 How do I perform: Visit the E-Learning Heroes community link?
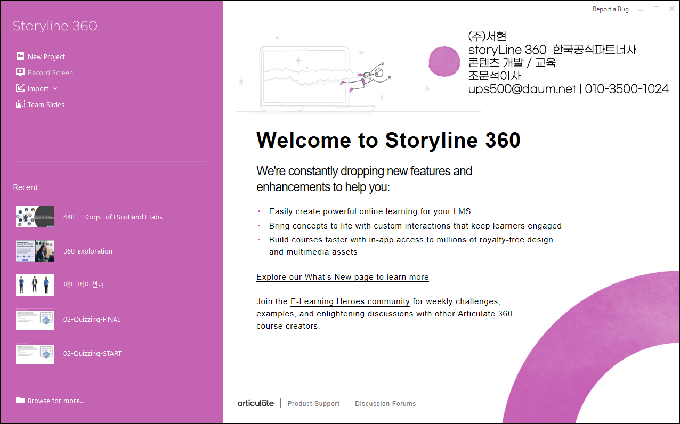click(350, 301)
